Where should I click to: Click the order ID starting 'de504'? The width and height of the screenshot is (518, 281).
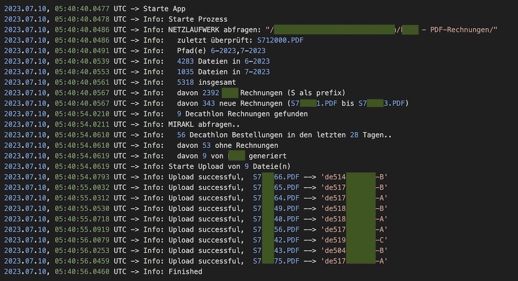pyautogui.click(x=354, y=251)
